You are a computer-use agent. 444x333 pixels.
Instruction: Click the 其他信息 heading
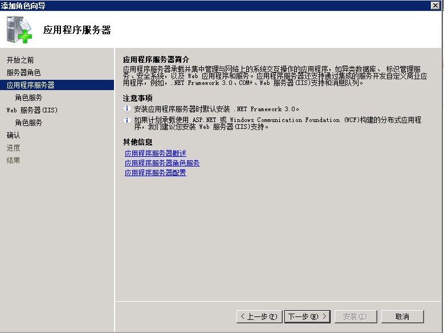click(137, 142)
